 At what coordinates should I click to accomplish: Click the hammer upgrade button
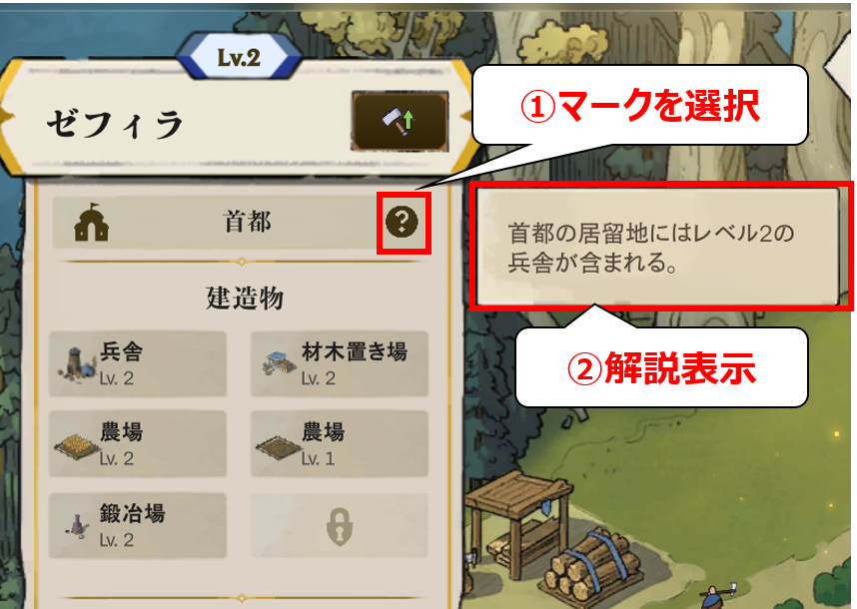[400, 121]
